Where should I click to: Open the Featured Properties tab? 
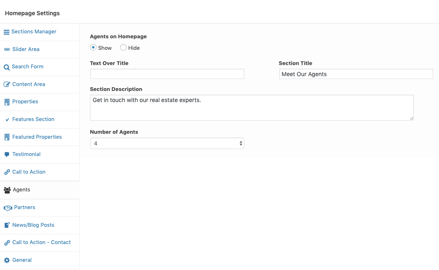click(x=40, y=137)
